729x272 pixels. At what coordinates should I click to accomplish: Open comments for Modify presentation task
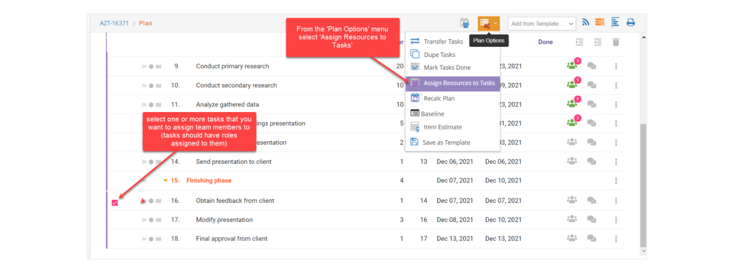coord(591,219)
